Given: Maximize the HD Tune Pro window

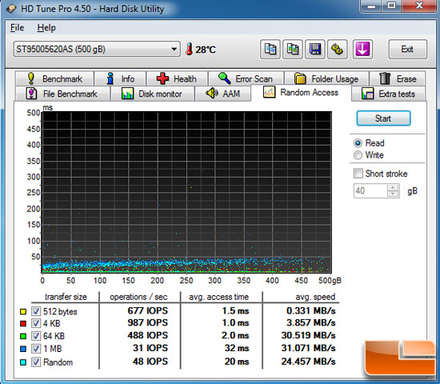Looking at the screenshot, I should click(x=391, y=6).
